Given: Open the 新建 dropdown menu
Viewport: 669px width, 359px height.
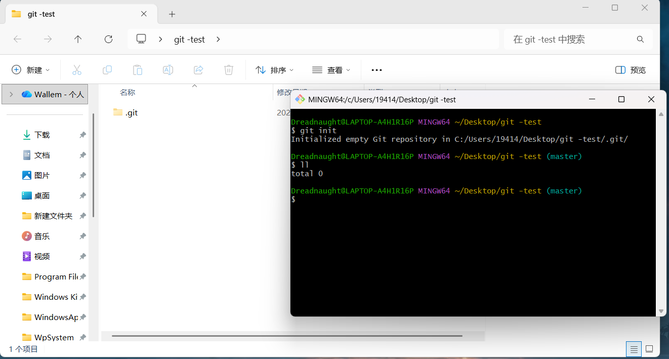Looking at the screenshot, I should click(31, 70).
